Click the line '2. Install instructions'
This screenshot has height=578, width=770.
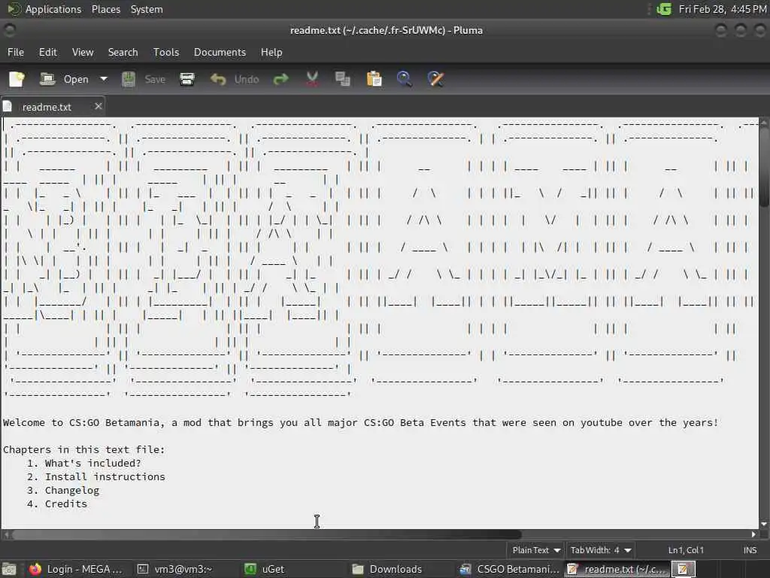click(x=95, y=476)
